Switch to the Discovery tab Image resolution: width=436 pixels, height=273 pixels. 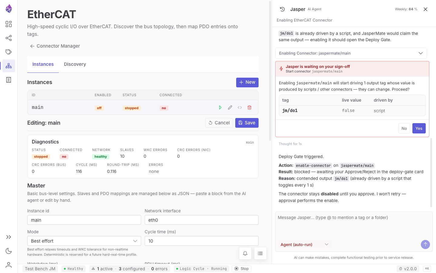tap(75, 64)
